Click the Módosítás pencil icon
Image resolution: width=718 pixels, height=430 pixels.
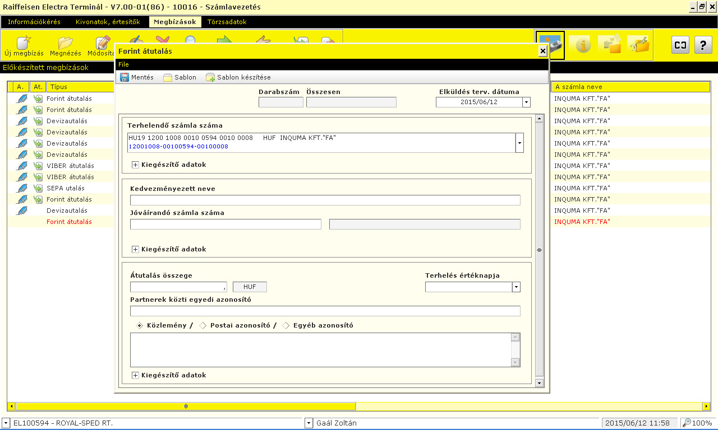tap(103, 44)
